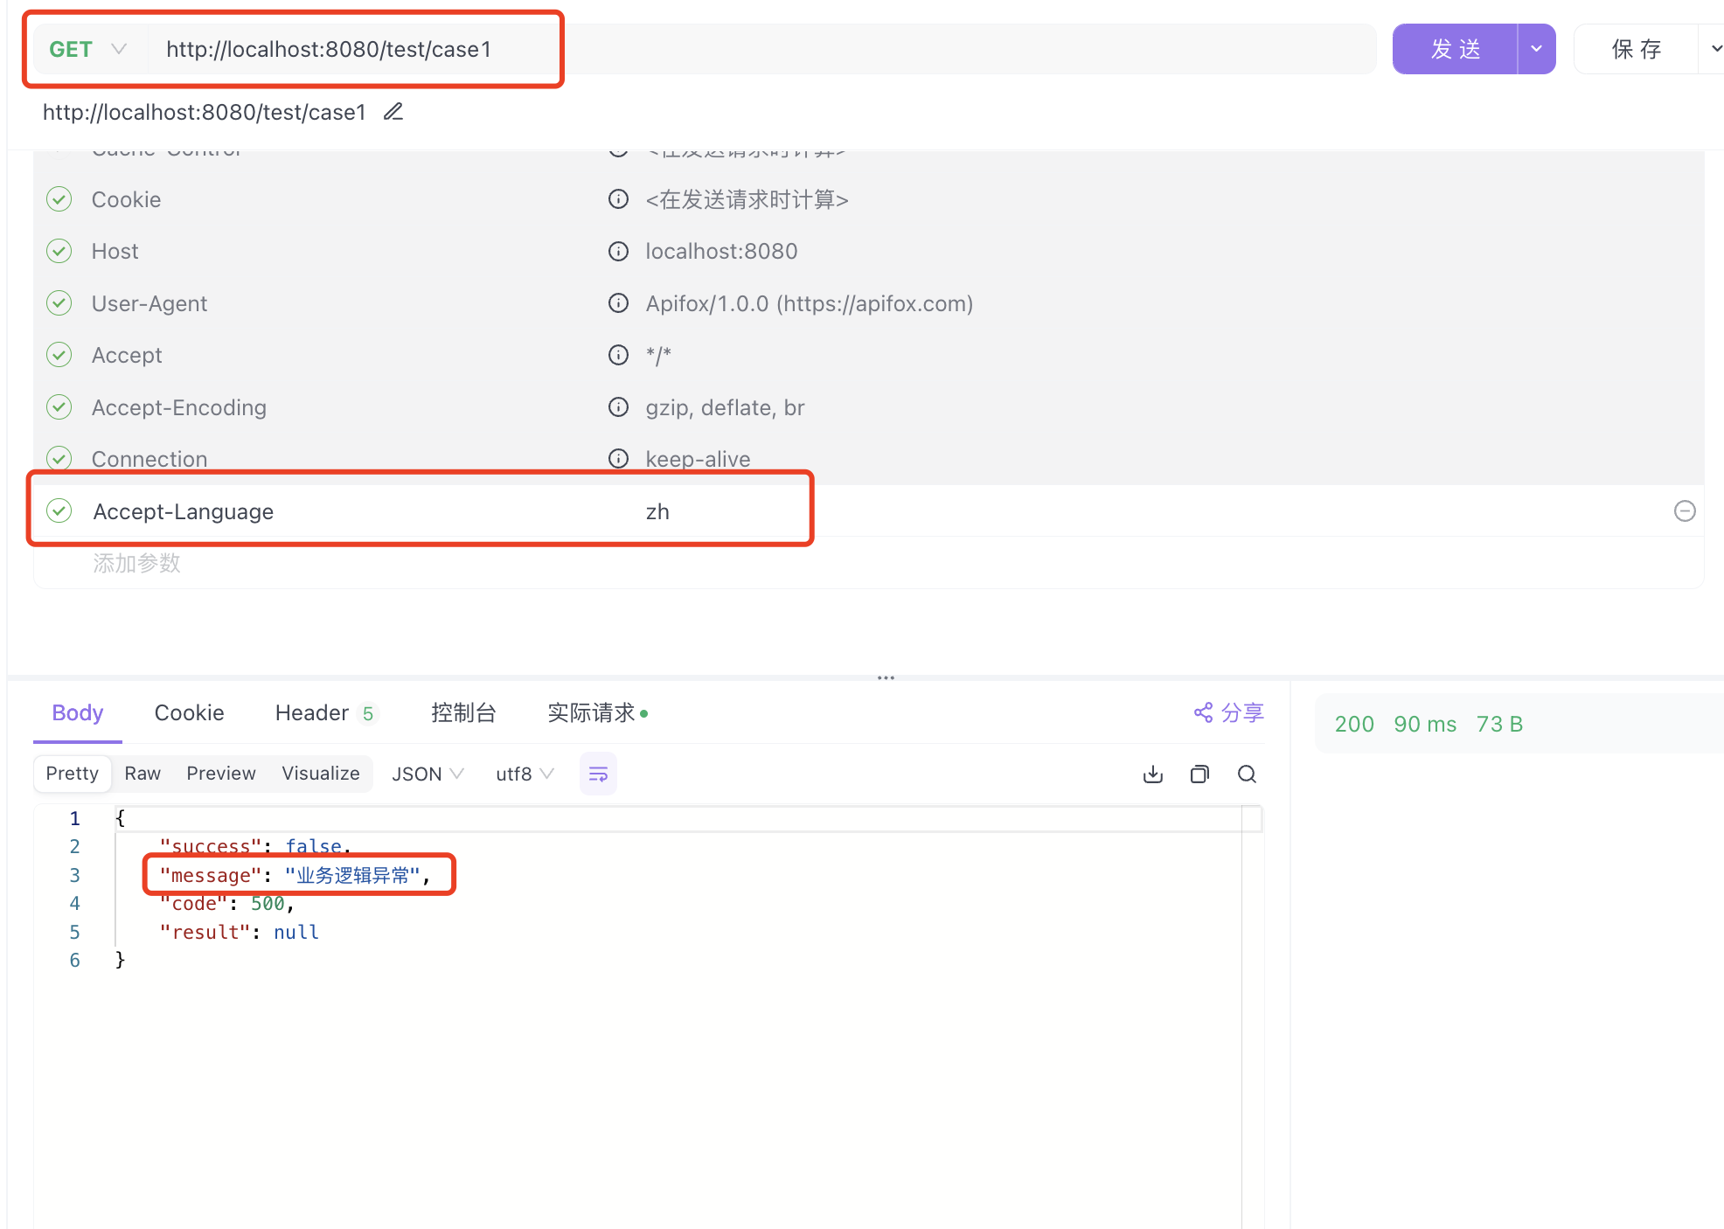The image size is (1724, 1229).
Task: Open the utf8 encoding dropdown
Action: coord(523,773)
